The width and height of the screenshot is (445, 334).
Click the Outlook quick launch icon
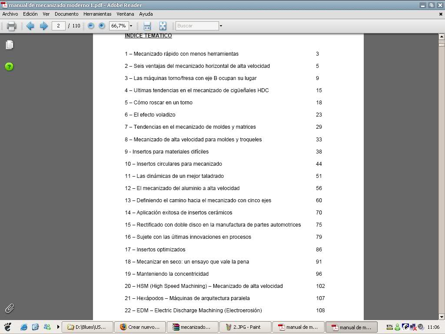35,327
